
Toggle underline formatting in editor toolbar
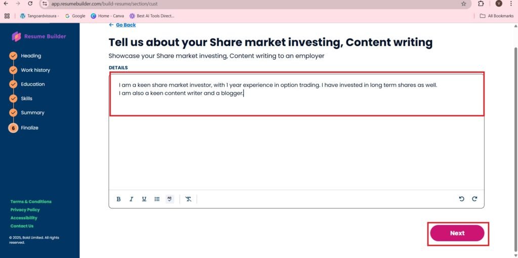pos(144,199)
